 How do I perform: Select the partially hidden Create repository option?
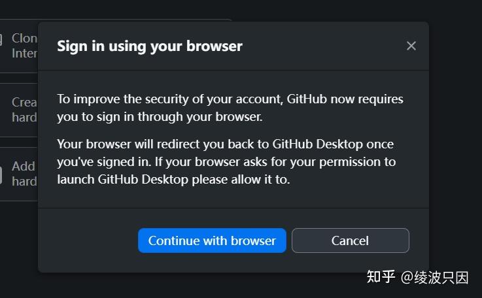[x=19, y=110]
